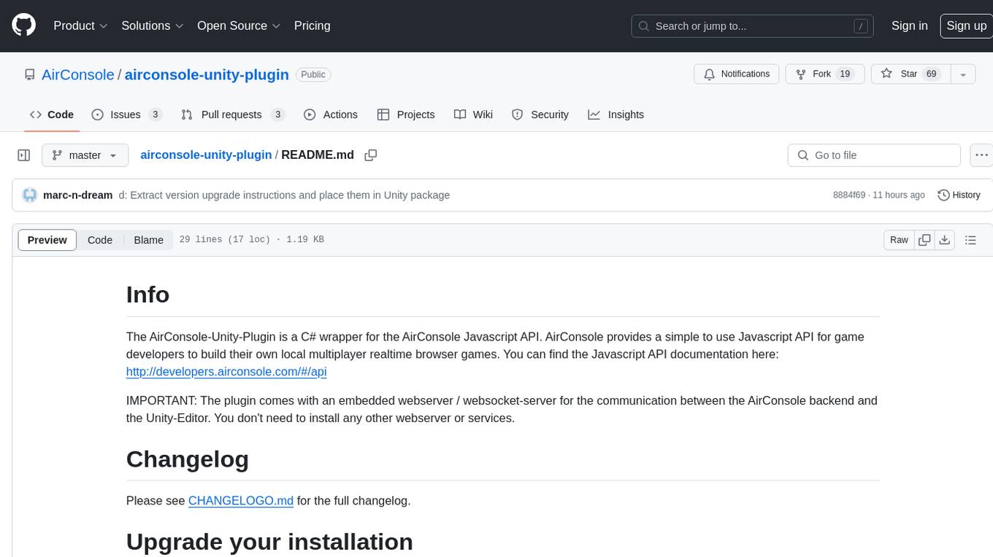Expand the Solutions navigation menu
The width and height of the screenshot is (993, 557).
(152, 26)
